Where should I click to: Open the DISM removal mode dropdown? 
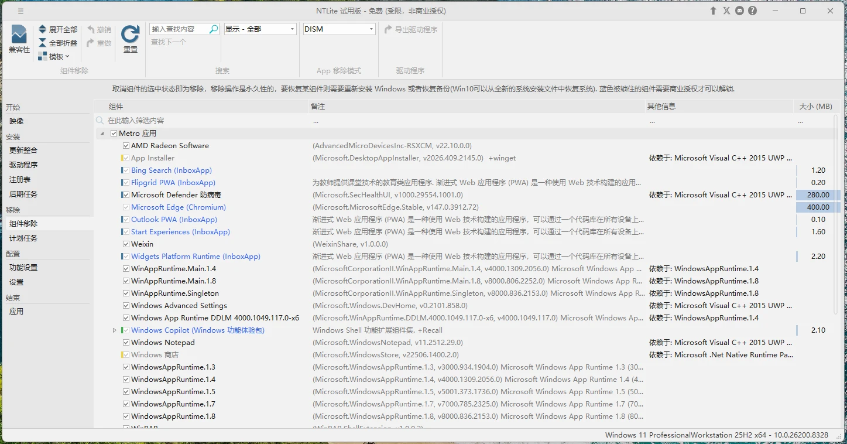click(339, 29)
